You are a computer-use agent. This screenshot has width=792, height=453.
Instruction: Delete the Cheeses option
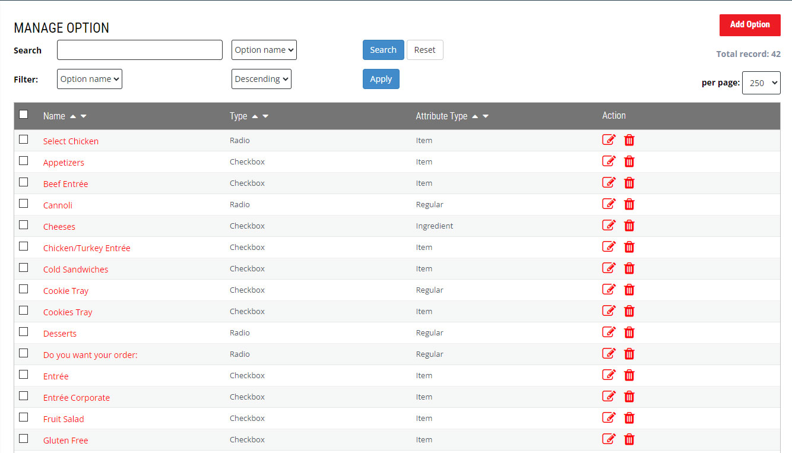pyautogui.click(x=629, y=226)
